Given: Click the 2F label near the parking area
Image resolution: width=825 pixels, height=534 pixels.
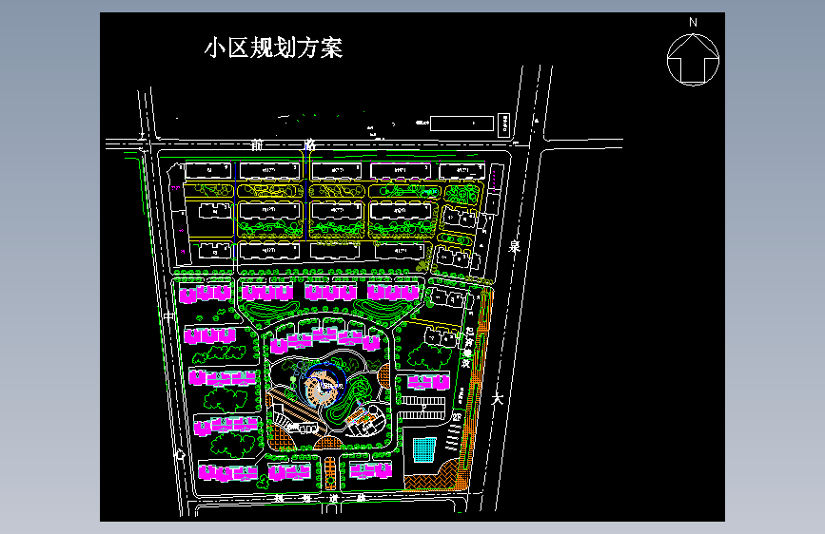Looking at the screenshot, I should coord(457,417).
